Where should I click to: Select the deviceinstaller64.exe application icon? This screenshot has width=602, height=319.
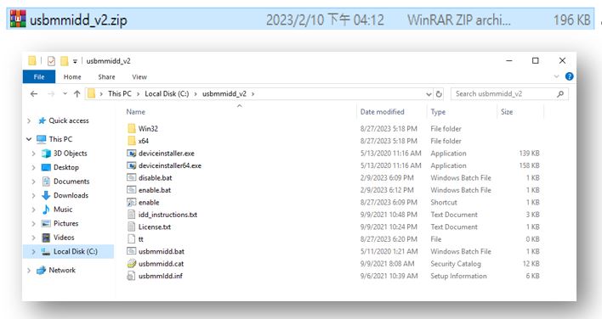pyautogui.click(x=132, y=165)
